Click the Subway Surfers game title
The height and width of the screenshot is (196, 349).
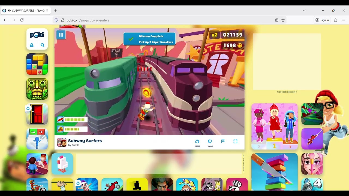click(85, 141)
